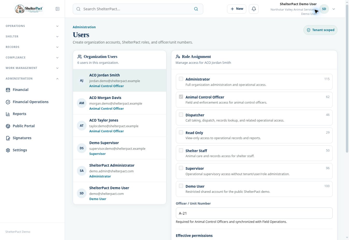Focus the Search ShelterPact input
349x240 pixels.
(138, 9)
